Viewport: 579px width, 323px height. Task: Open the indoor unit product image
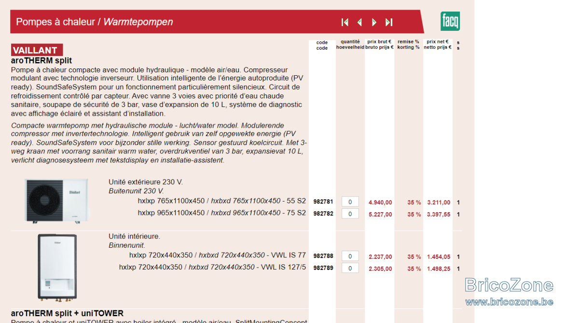57,267
